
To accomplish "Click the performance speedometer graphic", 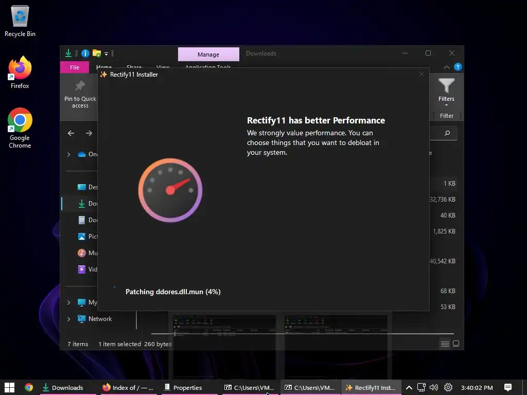I will tap(170, 190).
